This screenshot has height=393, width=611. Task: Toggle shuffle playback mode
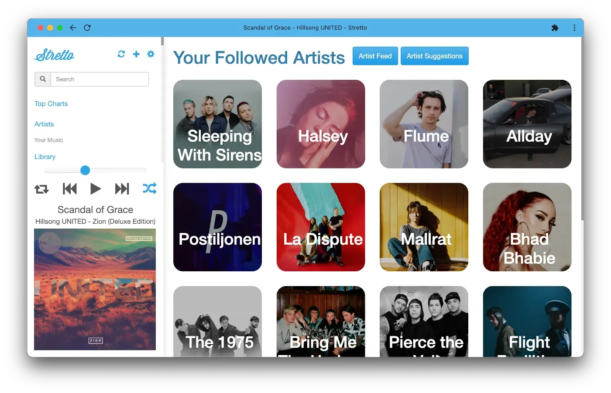click(x=149, y=188)
